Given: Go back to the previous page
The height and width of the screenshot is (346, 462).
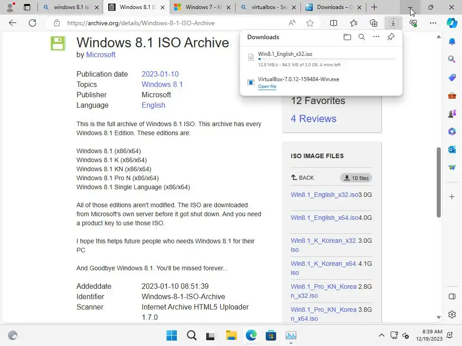Looking at the screenshot, I should [x=12, y=23].
